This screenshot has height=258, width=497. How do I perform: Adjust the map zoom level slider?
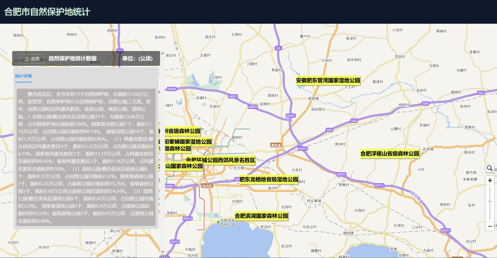click(x=490, y=202)
